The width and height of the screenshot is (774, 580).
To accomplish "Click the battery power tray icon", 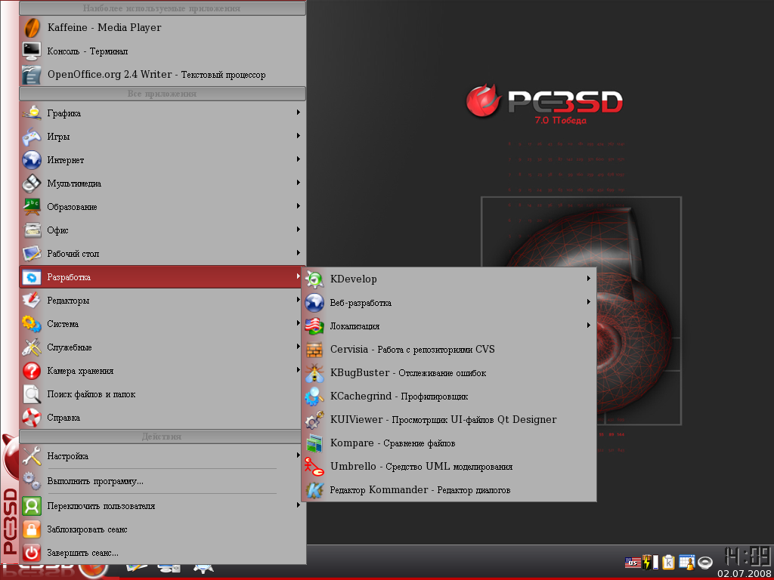I will 650,562.
